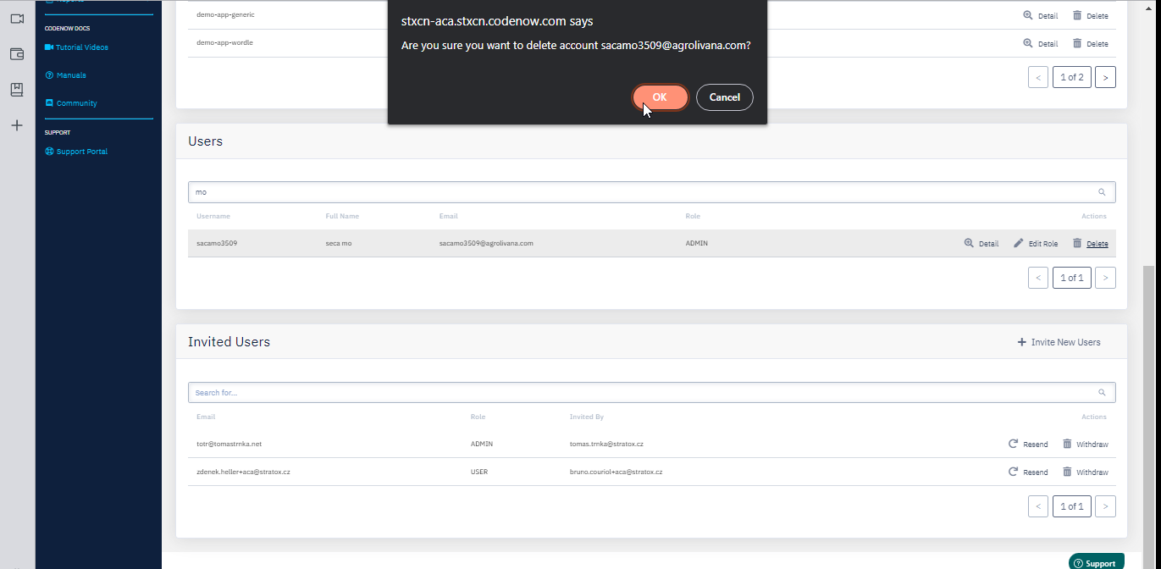Go to previous page of Users table
This screenshot has width=1161, height=569.
1038,278
